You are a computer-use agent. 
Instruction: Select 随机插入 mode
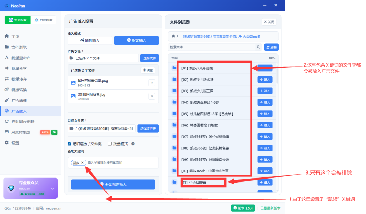tap(90, 40)
